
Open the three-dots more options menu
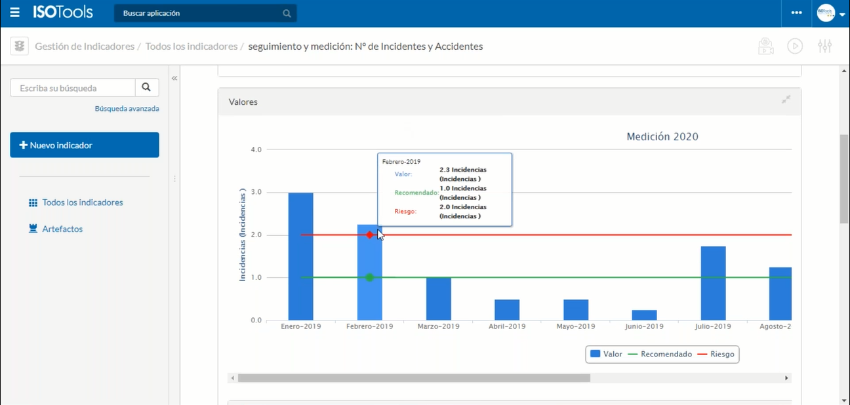(796, 12)
